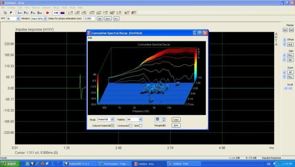Switch to foobar2000 in the taskbar
The height and width of the screenshot is (167, 295).
coord(79,164)
